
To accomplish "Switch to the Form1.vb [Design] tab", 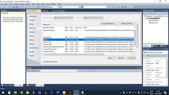I will click(x=59, y=11).
